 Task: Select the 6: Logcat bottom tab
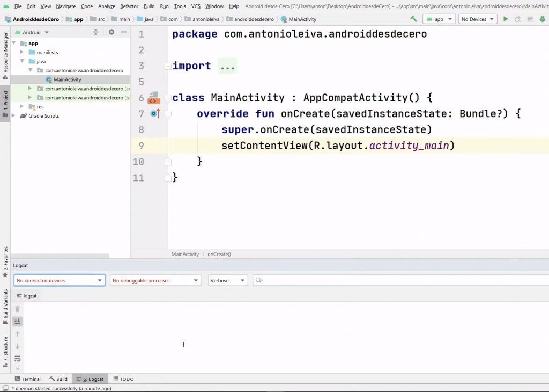click(x=90, y=379)
